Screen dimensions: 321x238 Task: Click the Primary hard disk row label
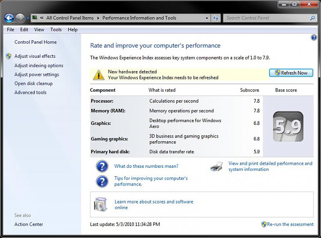click(x=110, y=152)
